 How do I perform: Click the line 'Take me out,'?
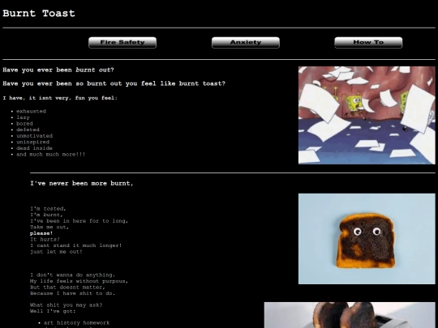pos(49,227)
